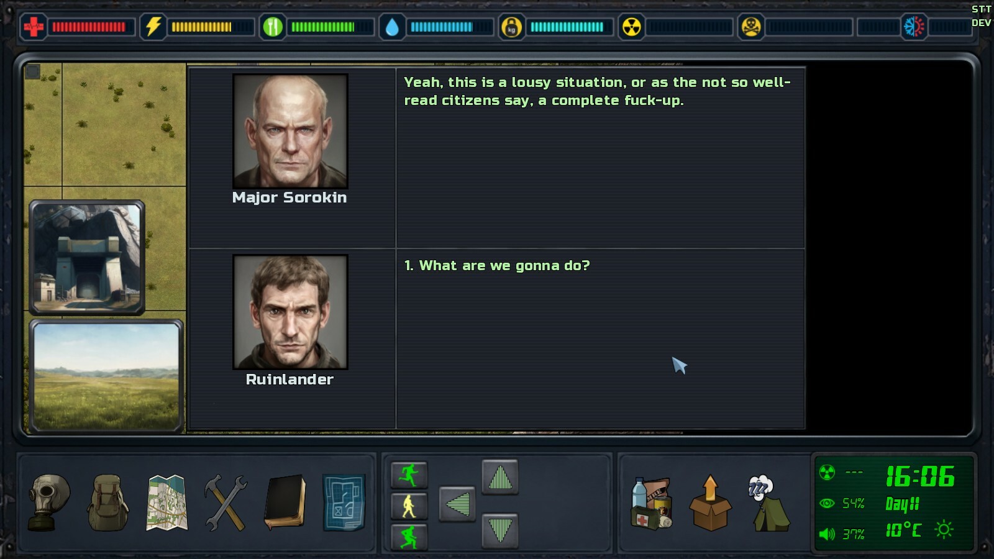Click the grassy field location thumbnail

[106, 376]
